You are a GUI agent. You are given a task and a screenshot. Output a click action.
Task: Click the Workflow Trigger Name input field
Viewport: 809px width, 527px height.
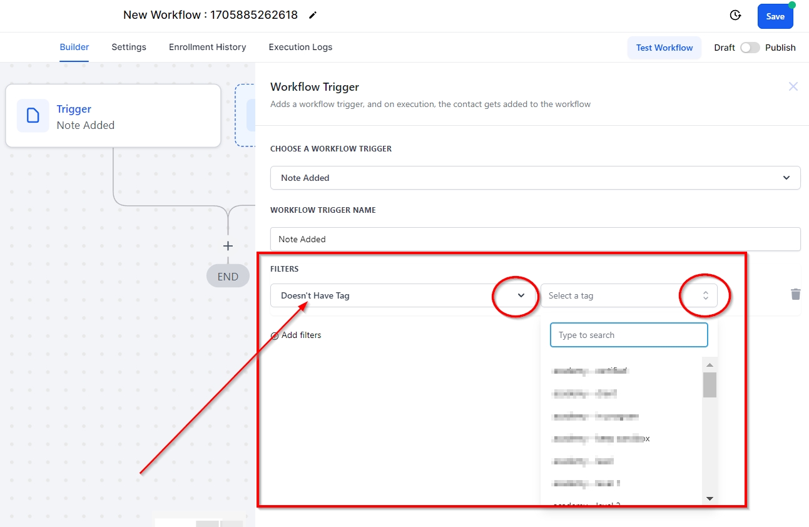point(535,239)
